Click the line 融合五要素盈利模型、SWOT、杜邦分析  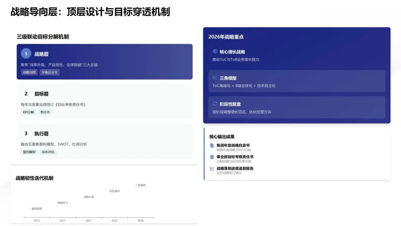pyautogui.click(x=54, y=144)
